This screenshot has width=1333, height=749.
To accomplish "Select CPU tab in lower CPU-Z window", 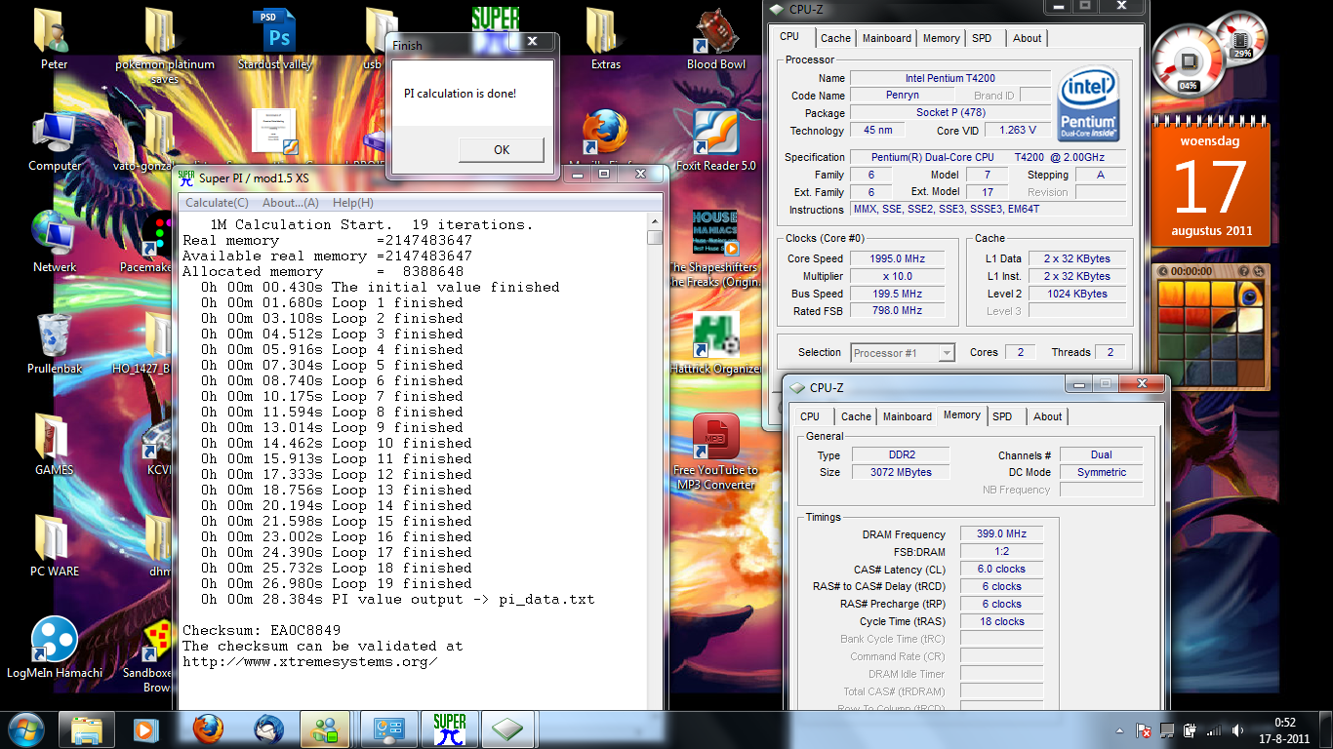I will tap(810, 416).
